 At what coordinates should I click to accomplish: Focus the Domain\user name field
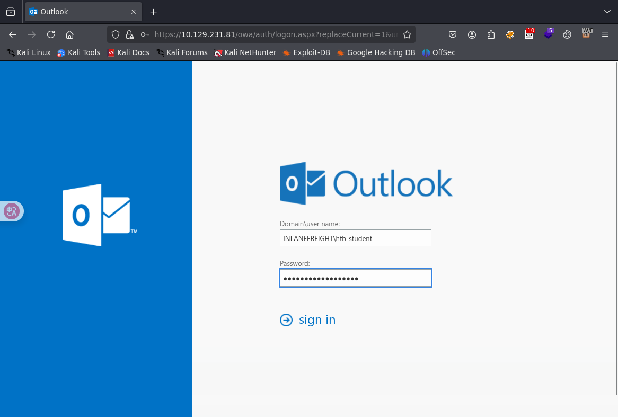tap(356, 238)
